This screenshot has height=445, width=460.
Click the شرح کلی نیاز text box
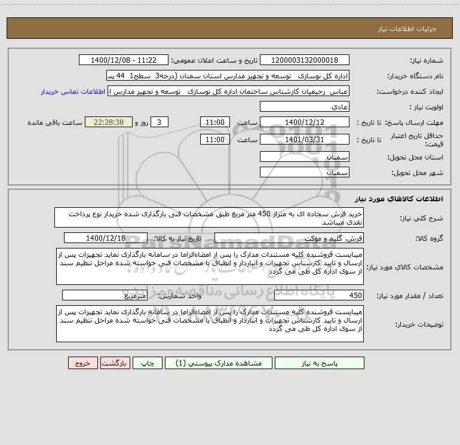coord(209,217)
